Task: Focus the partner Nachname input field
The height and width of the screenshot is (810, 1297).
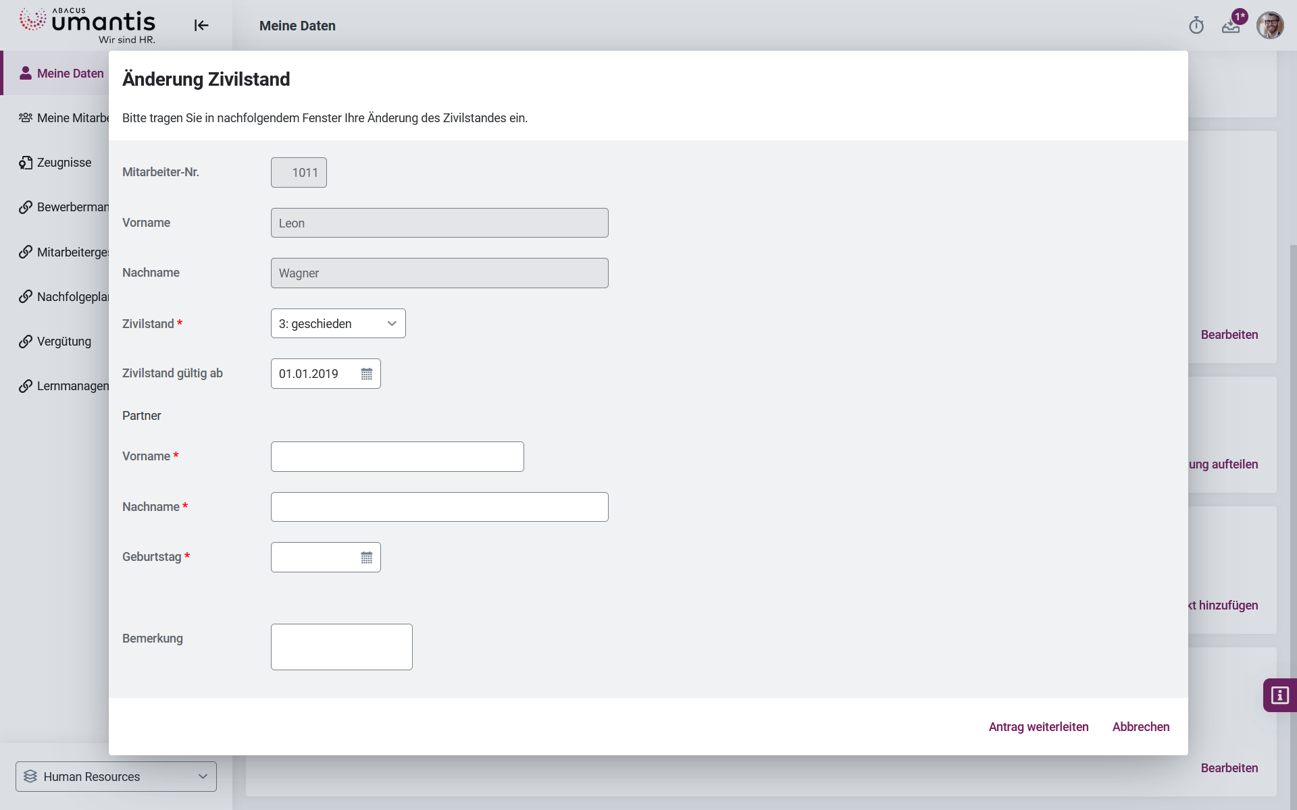Action: 439,507
